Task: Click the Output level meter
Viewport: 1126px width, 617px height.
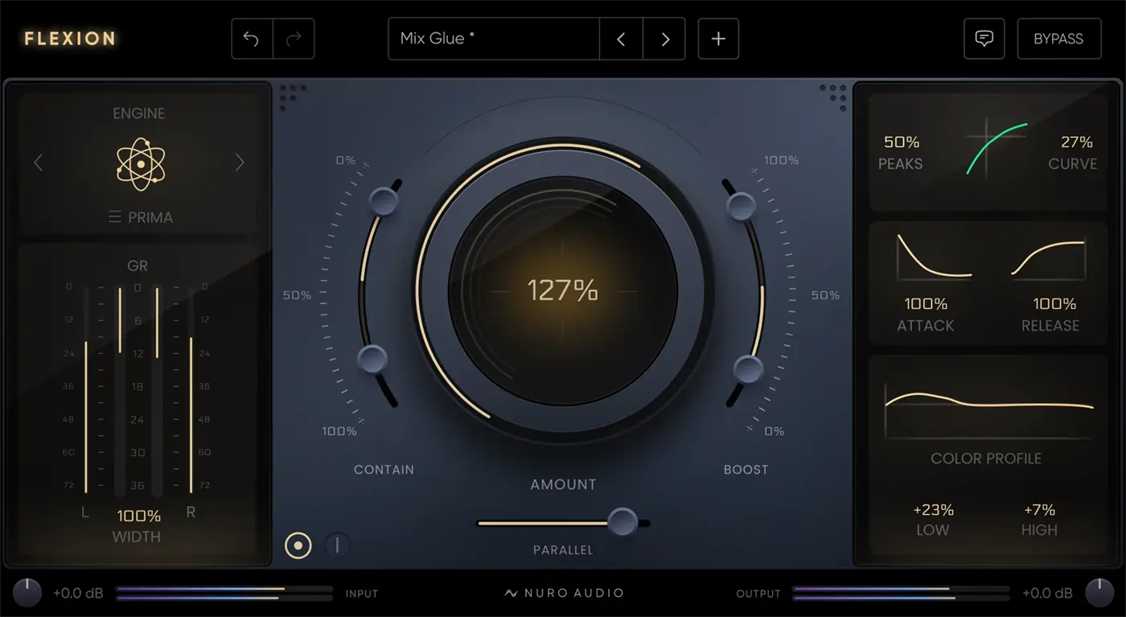Action: pos(901,594)
